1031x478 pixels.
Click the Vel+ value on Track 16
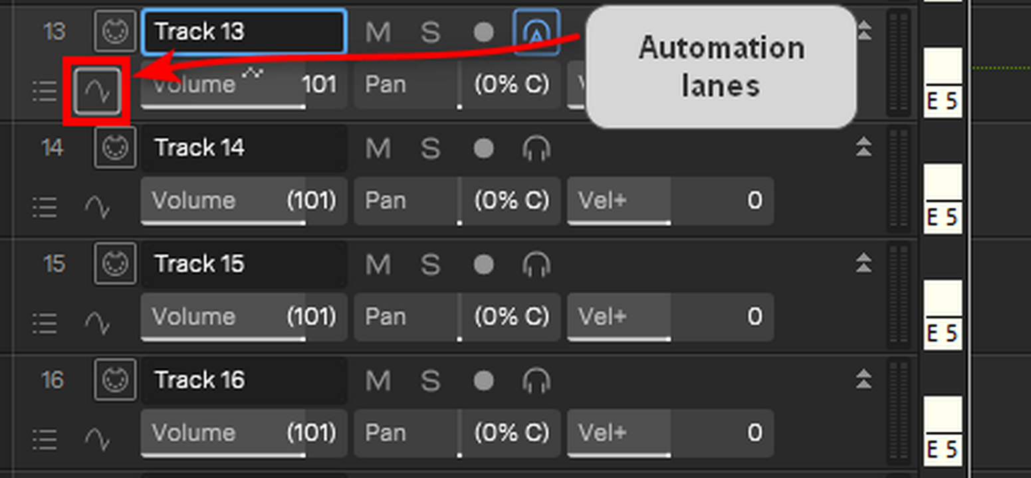pos(670,433)
